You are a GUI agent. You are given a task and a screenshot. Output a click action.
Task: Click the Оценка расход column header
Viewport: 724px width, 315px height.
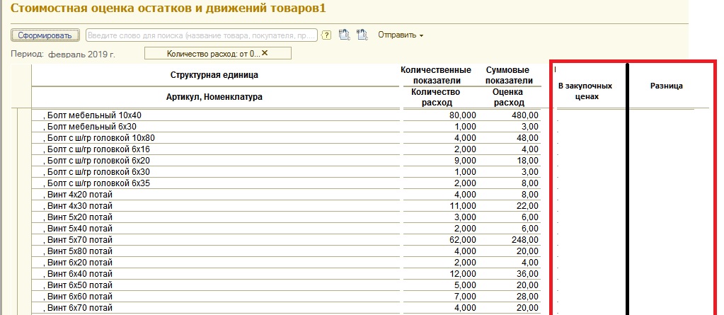pyautogui.click(x=509, y=97)
